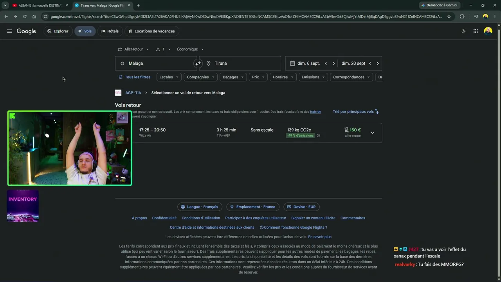The image size is (501, 282).
Task: Open the Chrome profile avatar in toolbar
Action: click(x=485, y=16)
